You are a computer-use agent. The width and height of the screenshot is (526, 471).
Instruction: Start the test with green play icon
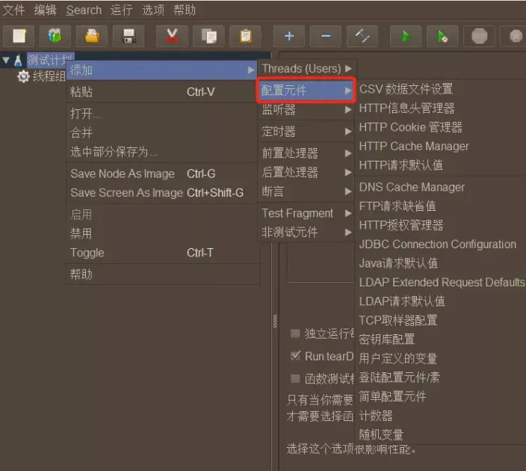click(x=406, y=36)
